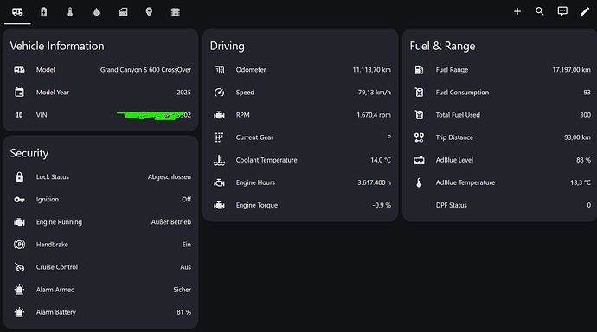Click the key icon for Ignition
Screen dimensions: 597x332
click(x=19, y=199)
